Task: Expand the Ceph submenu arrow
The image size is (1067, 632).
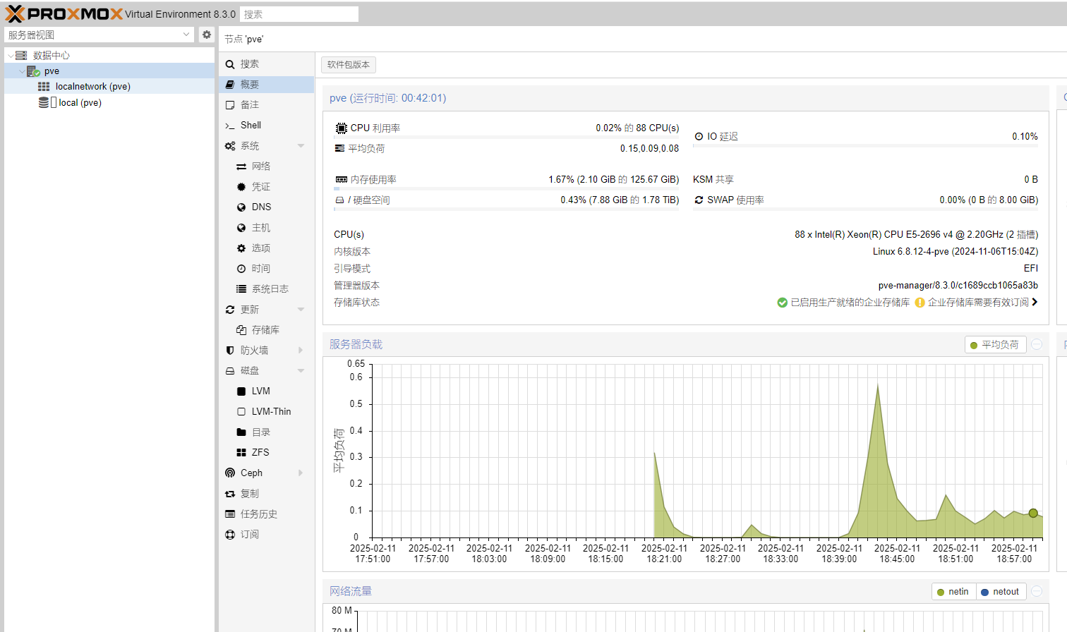Action: pyautogui.click(x=301, y=473)
